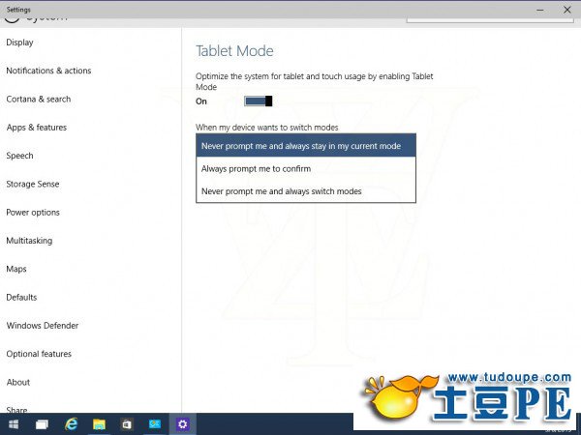The image size is (581, 435).
Task: Close the Settings window
Action: 566,10
